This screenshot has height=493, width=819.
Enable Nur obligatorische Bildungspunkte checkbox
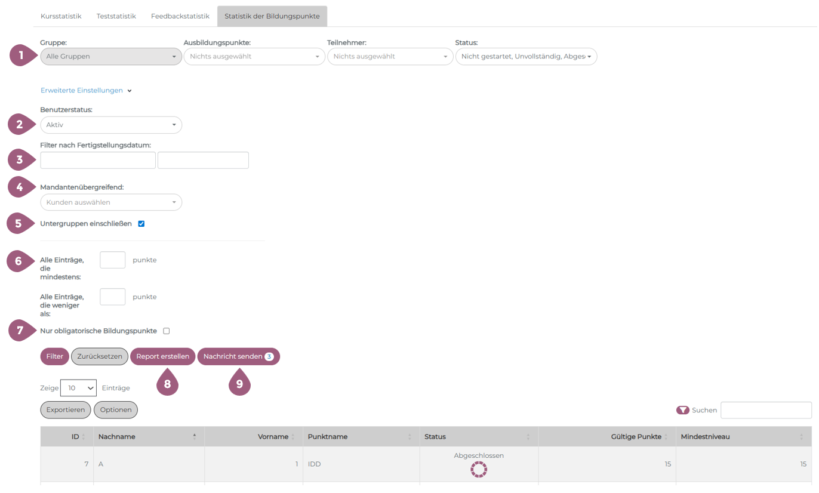click(167, 331)
